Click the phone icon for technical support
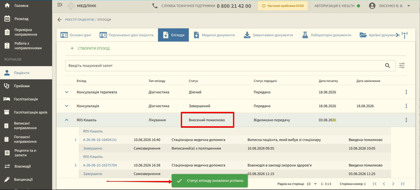Image resolution: width=420 pixels, height=190 pixels. pyautogui.click(x=155, y=6)
